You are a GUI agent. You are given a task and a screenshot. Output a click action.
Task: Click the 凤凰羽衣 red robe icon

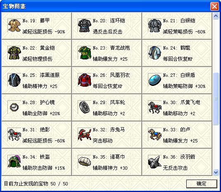85,80
